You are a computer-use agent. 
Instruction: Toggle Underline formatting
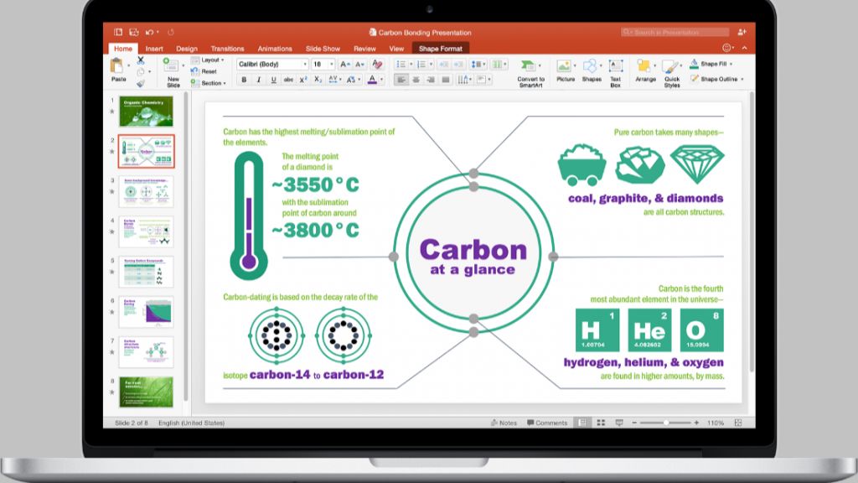click(273, 80)
